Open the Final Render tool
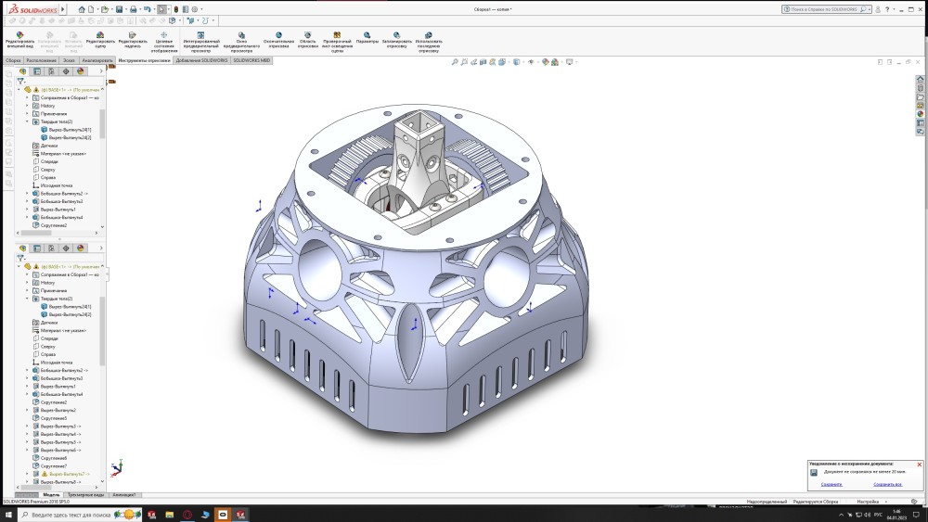 coord(278,34)
